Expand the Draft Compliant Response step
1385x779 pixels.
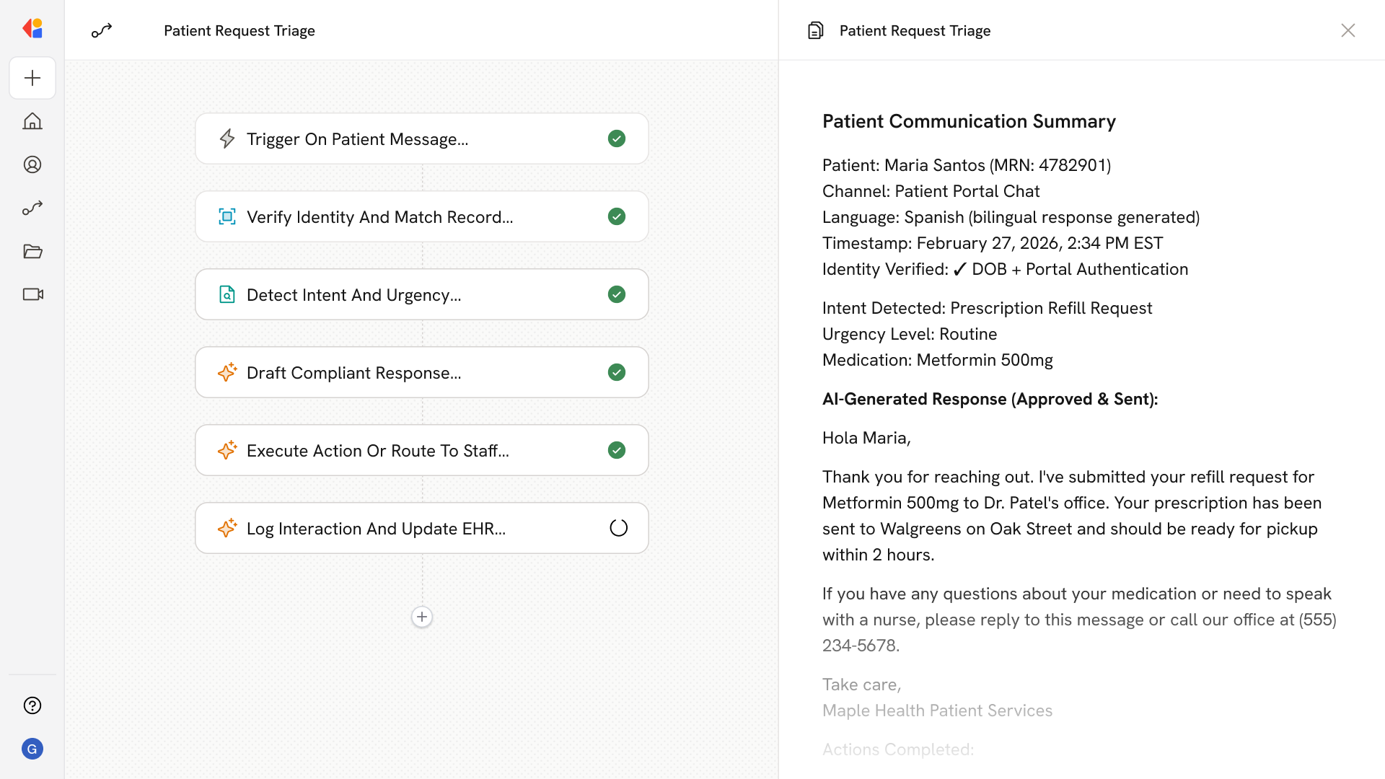pyautogui.click(x=353, y=372)
